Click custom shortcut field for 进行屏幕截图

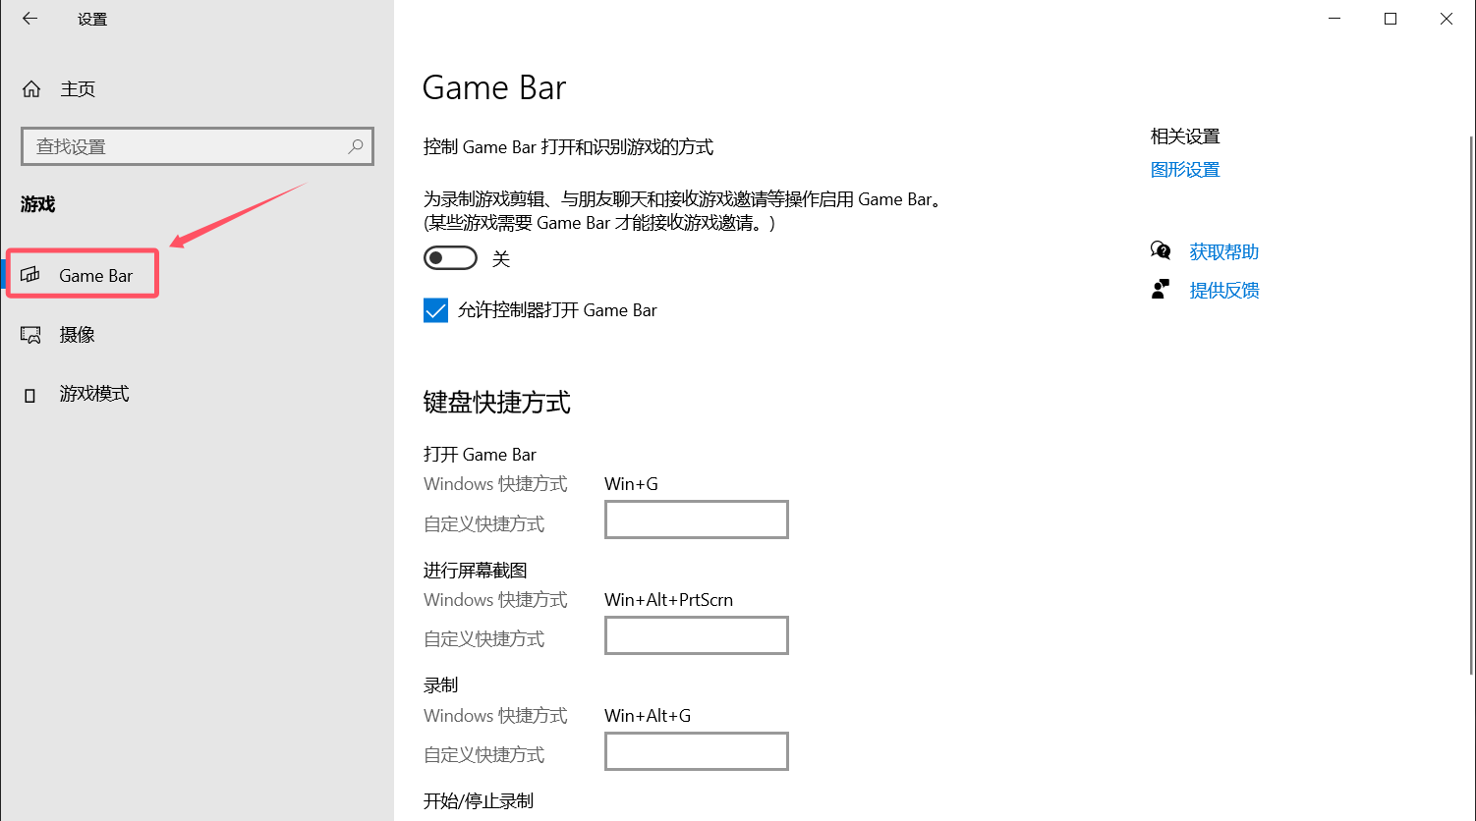[x=697, y=635]
